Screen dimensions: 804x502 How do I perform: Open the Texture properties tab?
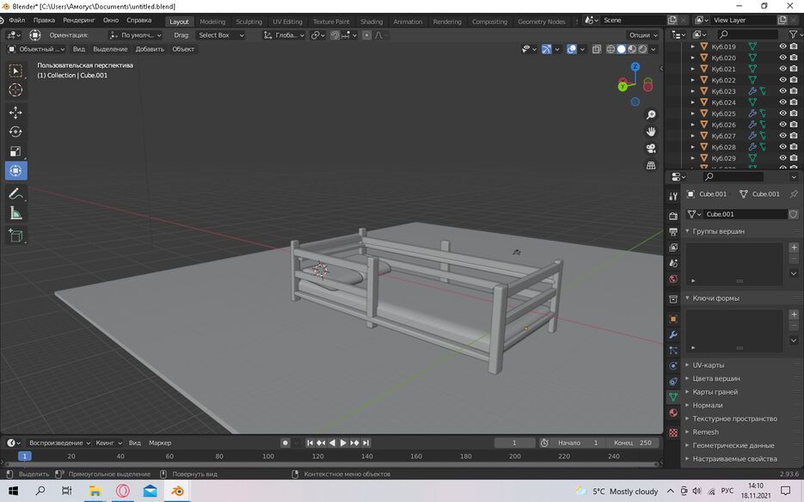[x=673, y=433]
